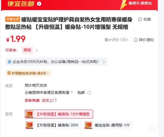Click the arrow circle beside 便宜包邮
Screen dimensions: 164x137
point(39,4)
